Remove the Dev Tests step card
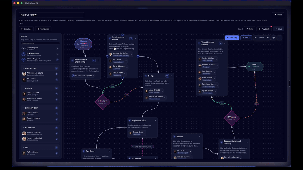 coord(109,151)
